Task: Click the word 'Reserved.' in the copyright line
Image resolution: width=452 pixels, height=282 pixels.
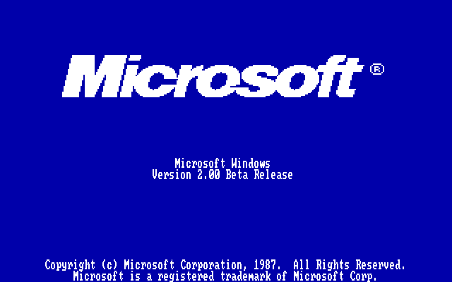Action: tap(381, 265)
